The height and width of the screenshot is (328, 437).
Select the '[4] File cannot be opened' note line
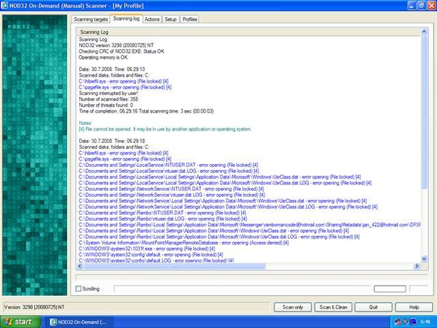point(165,129)
